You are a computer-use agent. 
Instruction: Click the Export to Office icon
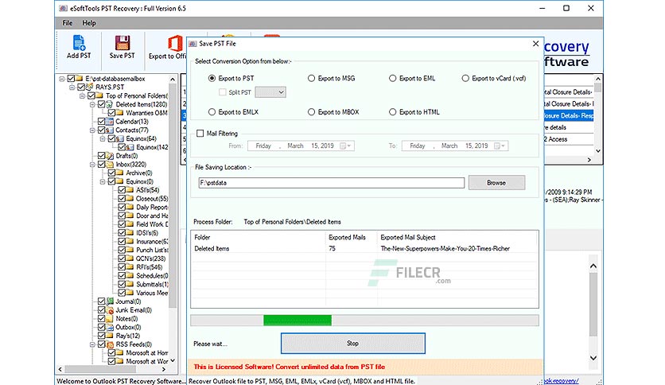pyautogui.click(x=175, y=43)
